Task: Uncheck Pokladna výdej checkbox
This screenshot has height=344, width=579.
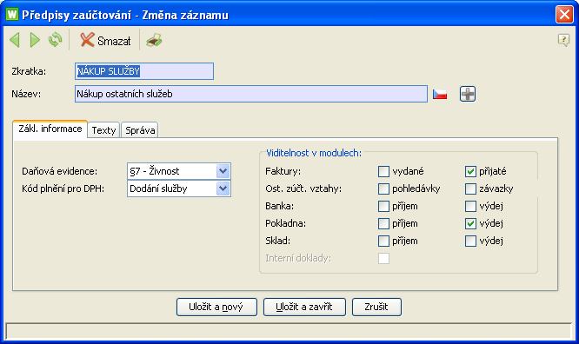Action: tap(470, 223)
